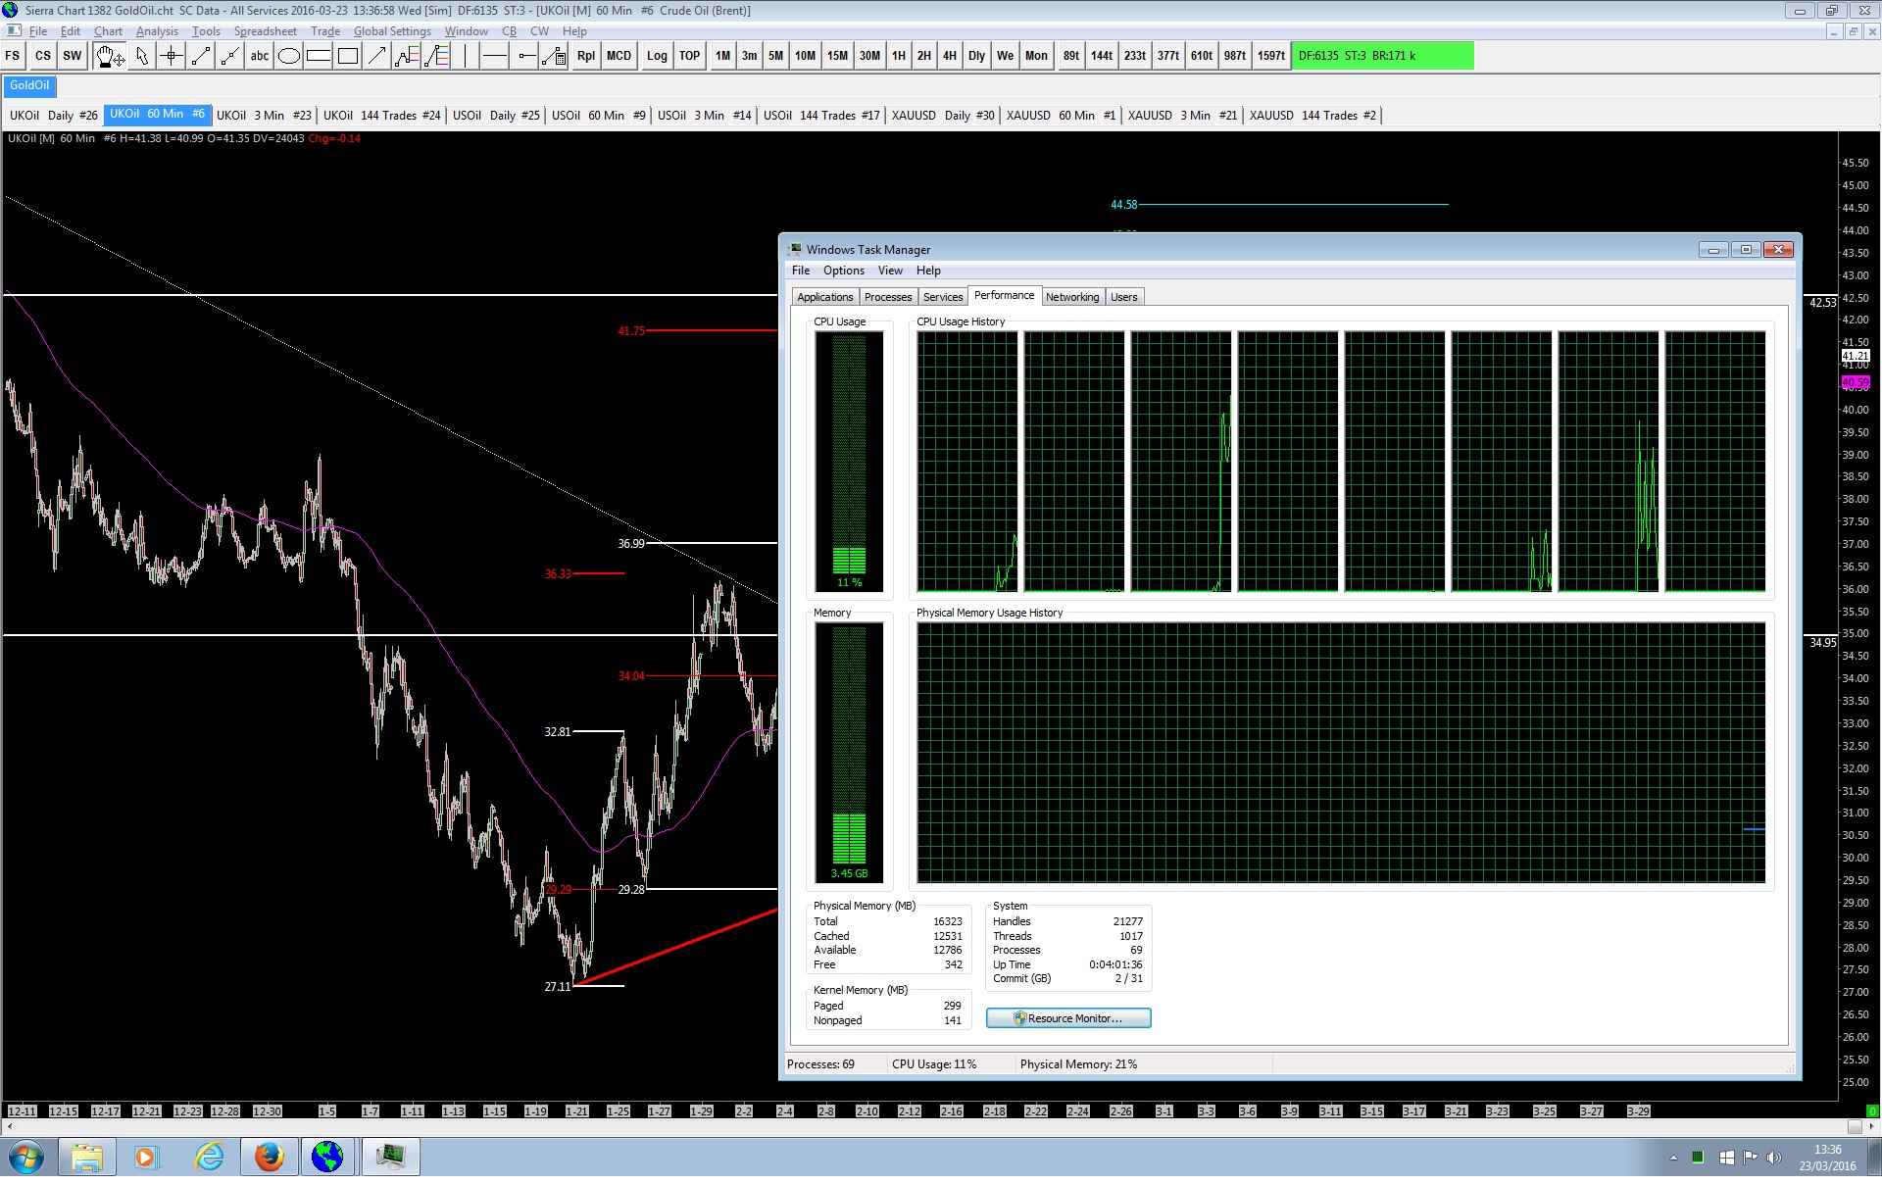The width and height of the screenshot is (1882, 1184).
Task: Pick the vertical line drawing tool
Action: 466,56
